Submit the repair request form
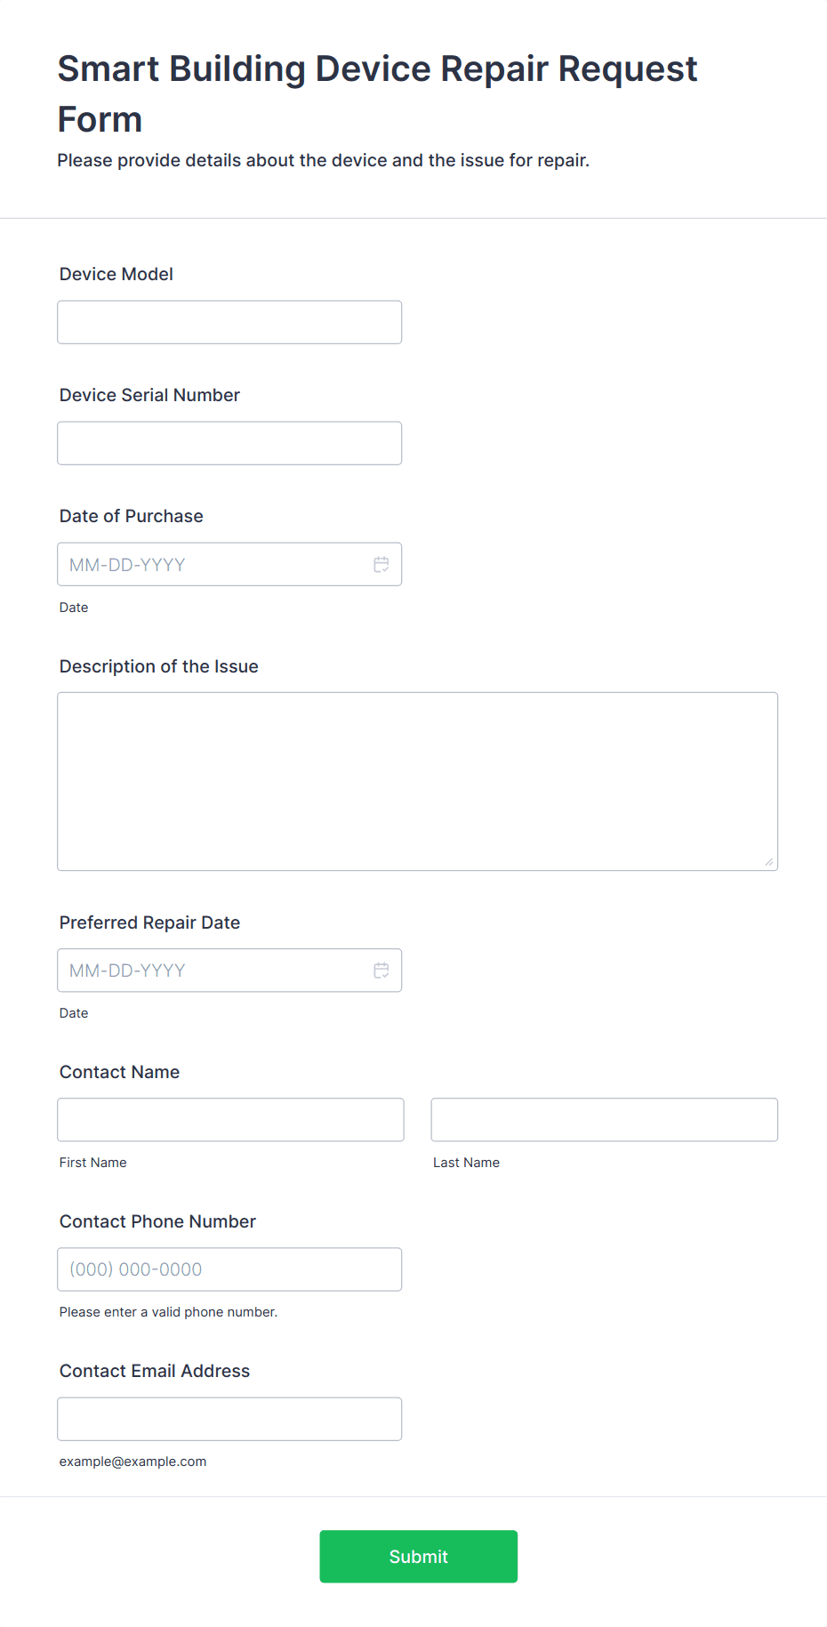The width and height of the screenshot is (827, 1627). tap(419, 1556)
